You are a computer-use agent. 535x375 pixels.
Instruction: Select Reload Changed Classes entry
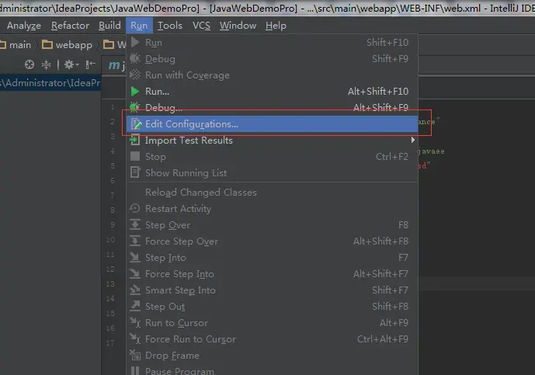tap(273, 193)
